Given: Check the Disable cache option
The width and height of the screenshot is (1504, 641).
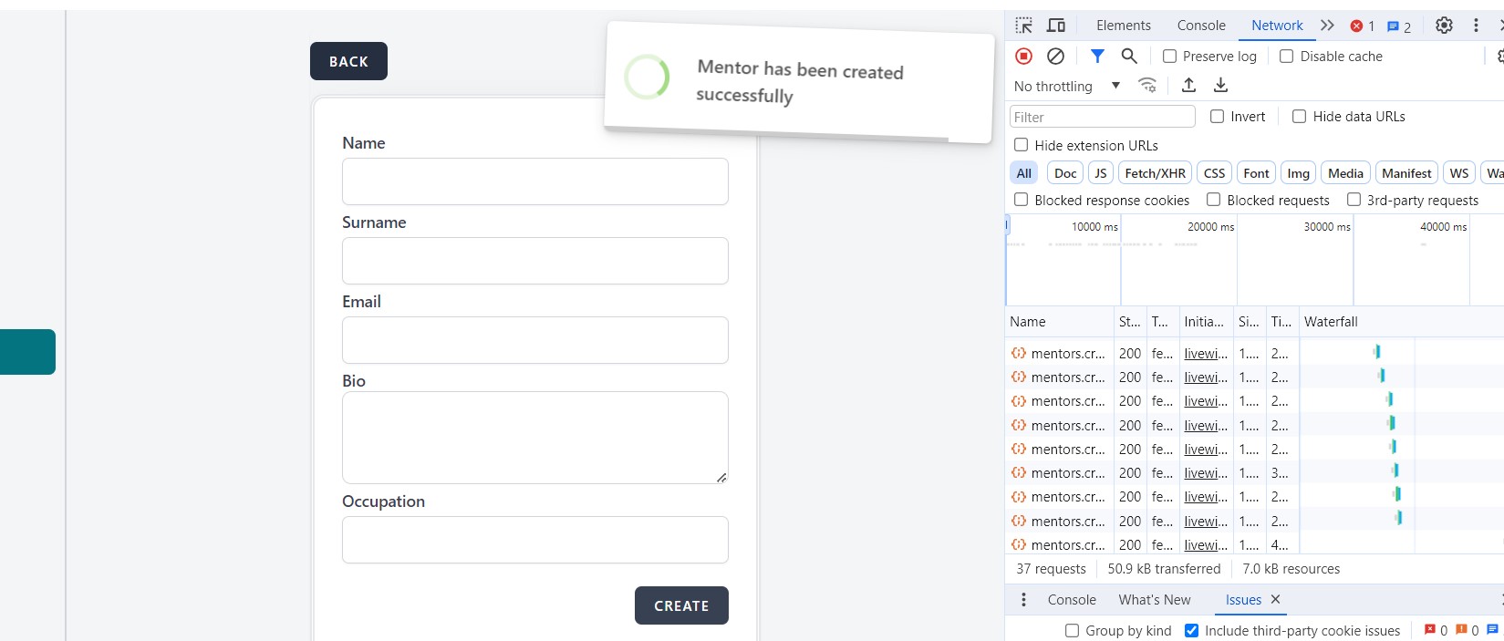Looking at the screenshot, I should pos(1287,57).
